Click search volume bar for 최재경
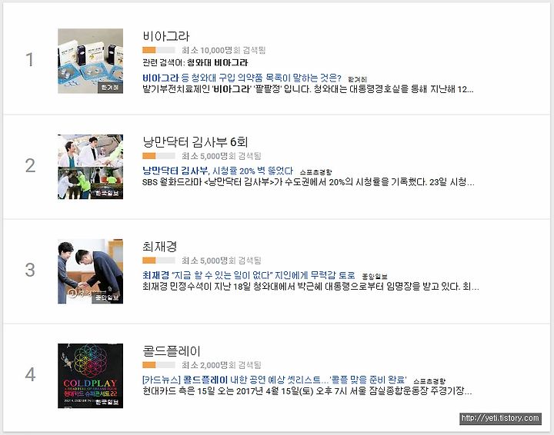The width and height of the screenshot is (554, 435). (159, 261)
